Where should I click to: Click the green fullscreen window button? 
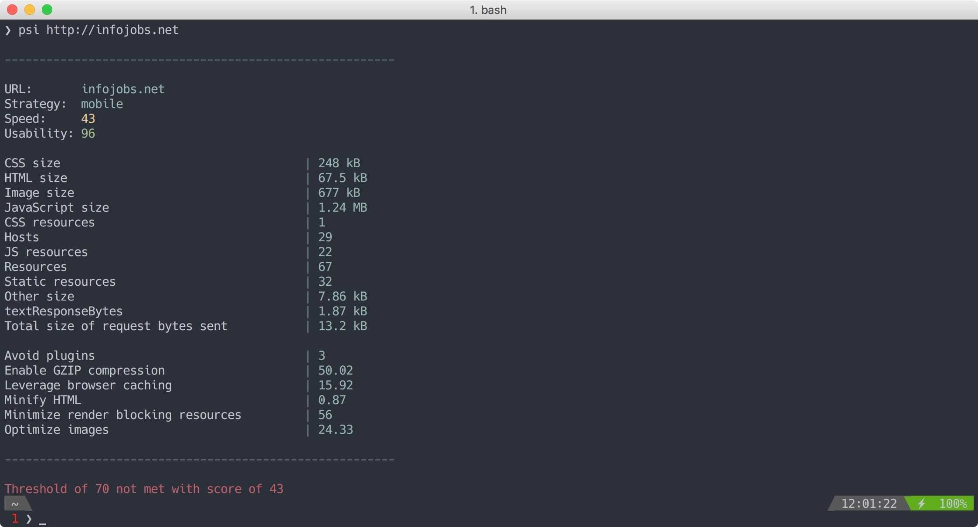point(47,10)
